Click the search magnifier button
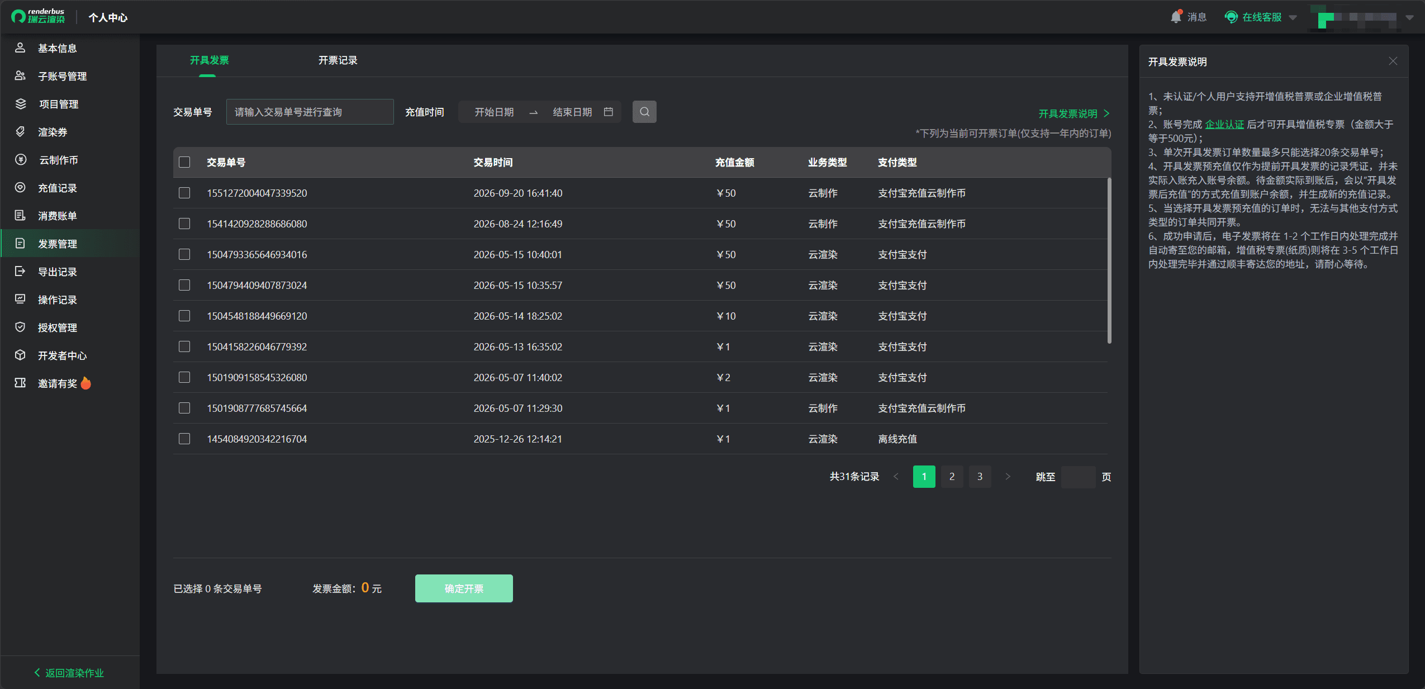This screenshot has width=1425, height=689. pos(644,112)
